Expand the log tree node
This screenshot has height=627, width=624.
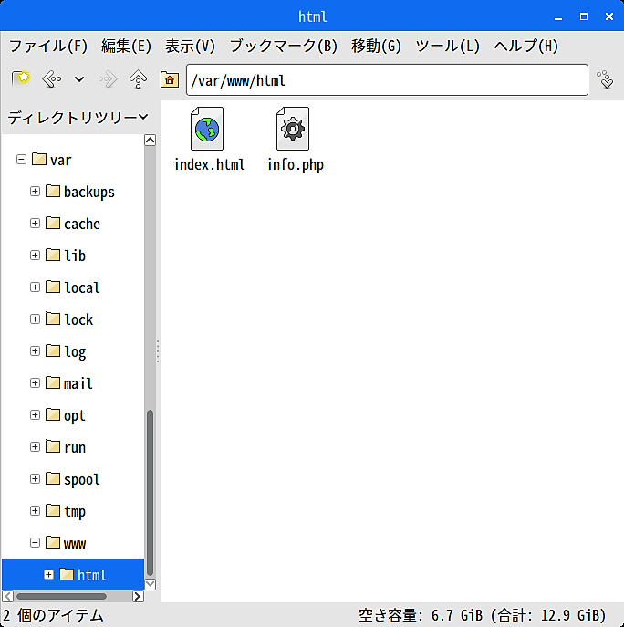click(x=36, y=351)
